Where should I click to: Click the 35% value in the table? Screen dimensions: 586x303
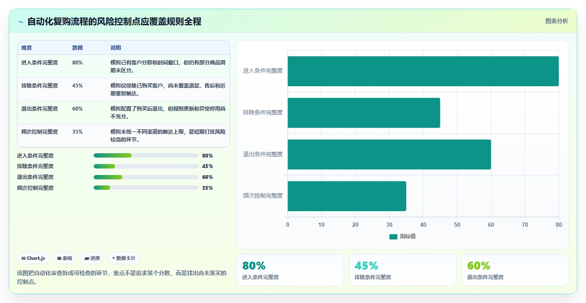tap(78, 132)
